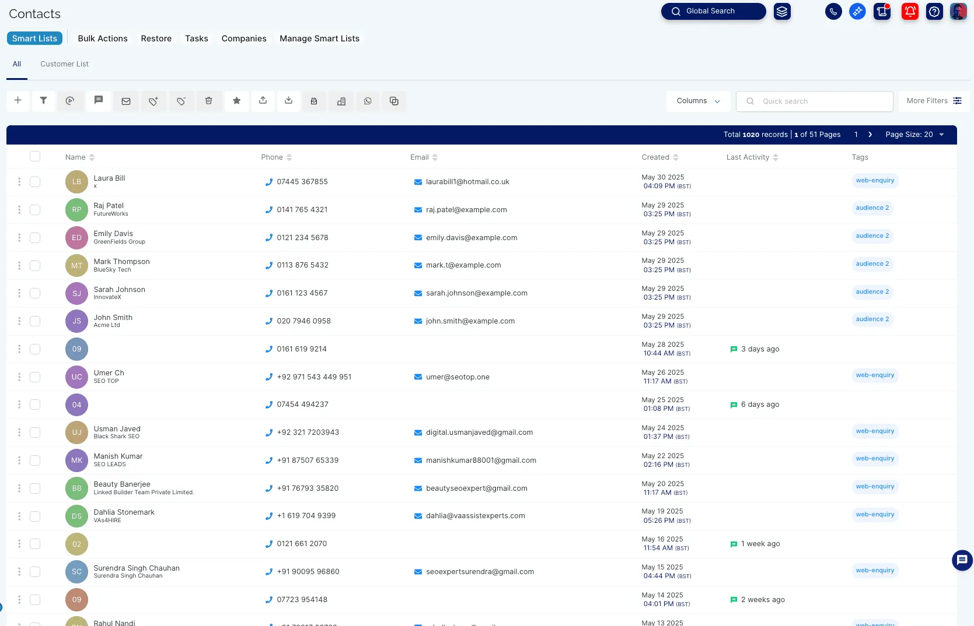Check the select-all checkbox in the header
Image resolution: width=974 pixels, height=626 pixels.
35,156
